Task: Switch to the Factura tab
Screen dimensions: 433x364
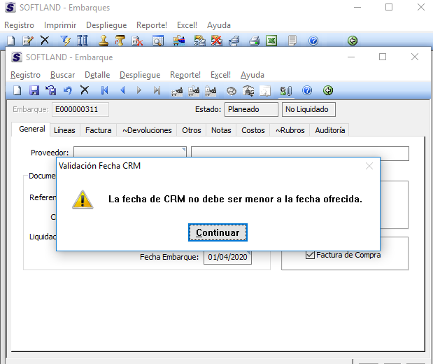Action: click(99, 130)
